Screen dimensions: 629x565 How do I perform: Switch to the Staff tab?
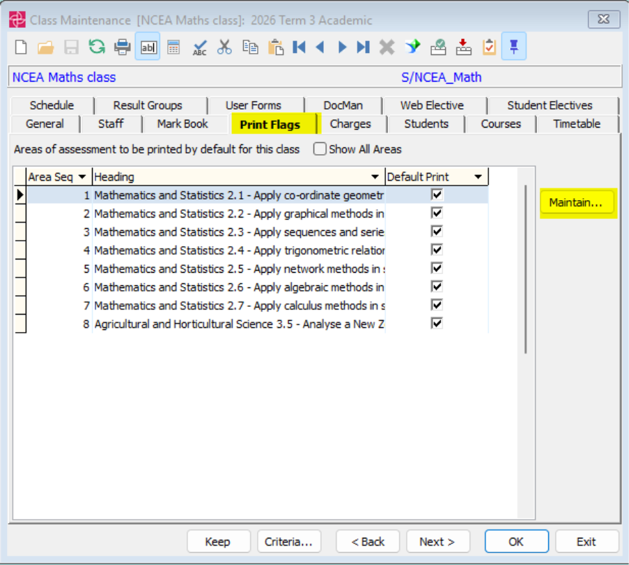(x=111, y=123)
